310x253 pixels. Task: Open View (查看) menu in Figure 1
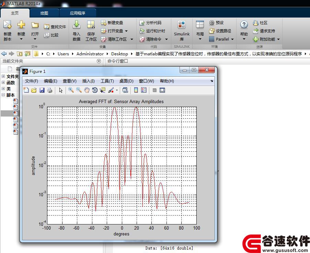click(x=70, y=81)
